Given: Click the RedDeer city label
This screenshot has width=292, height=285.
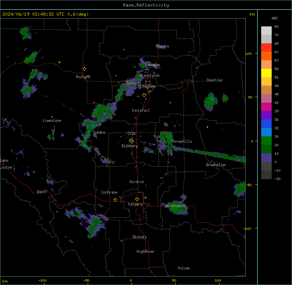Looking at the screenshot, I should (x=149, y=86).
